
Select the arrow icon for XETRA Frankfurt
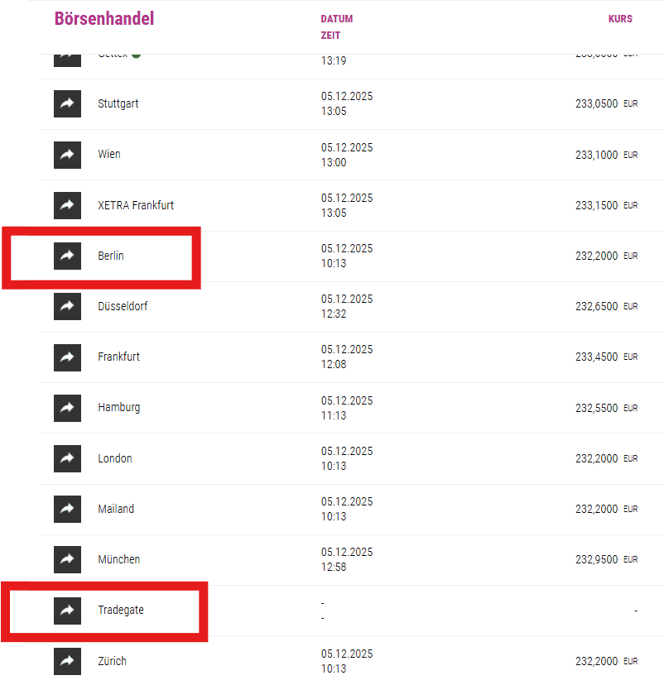click(68, 205)
